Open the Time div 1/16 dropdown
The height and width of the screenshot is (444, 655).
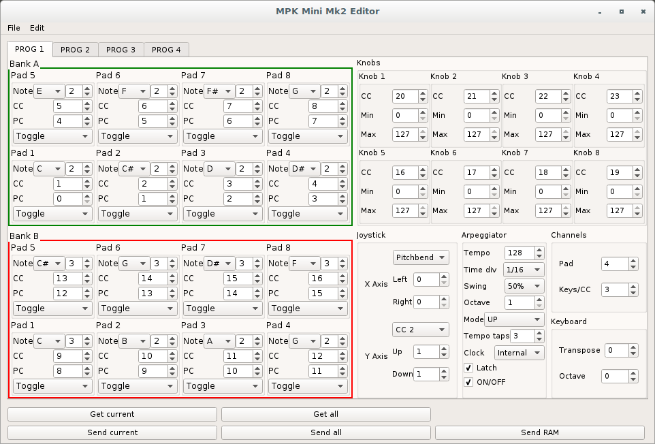coord(524,270)
